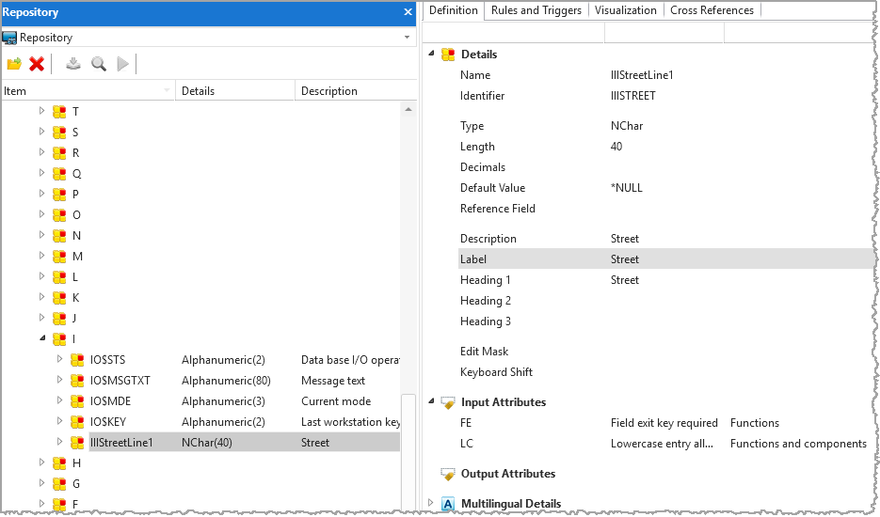Viewport: 880px width, 517px height.
Task: Collapse the I folder in the tree
Action: pyautogui.click(x=41, y=338)
